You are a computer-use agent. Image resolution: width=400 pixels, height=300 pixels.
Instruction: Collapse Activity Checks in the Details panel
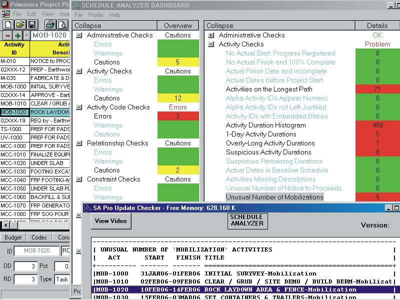click(211, 44)
